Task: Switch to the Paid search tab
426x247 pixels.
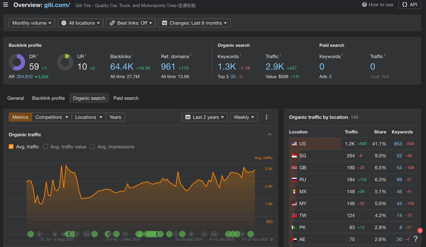Action: point(126,98)
